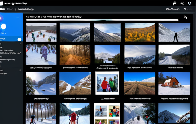Click the sync icon beside the gallery heading
The image size is (196, 124).
[x=185, y=17]
